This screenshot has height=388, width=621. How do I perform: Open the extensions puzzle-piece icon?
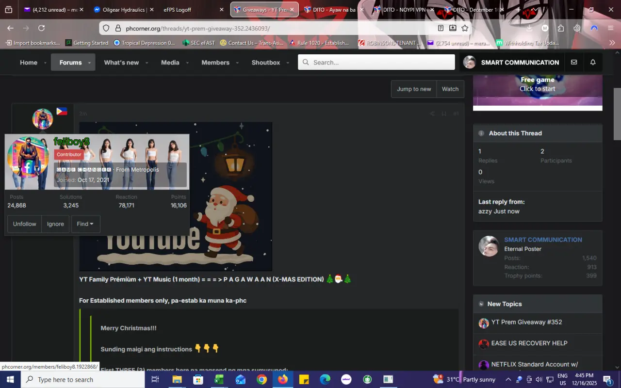tap(561, 28)
